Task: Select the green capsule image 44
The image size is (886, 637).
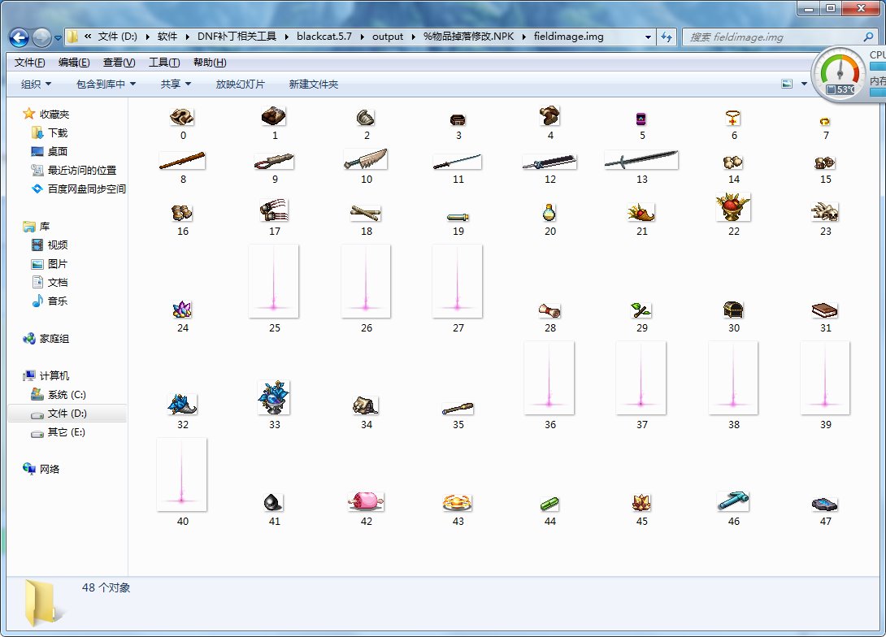Action: coord(549,503)
